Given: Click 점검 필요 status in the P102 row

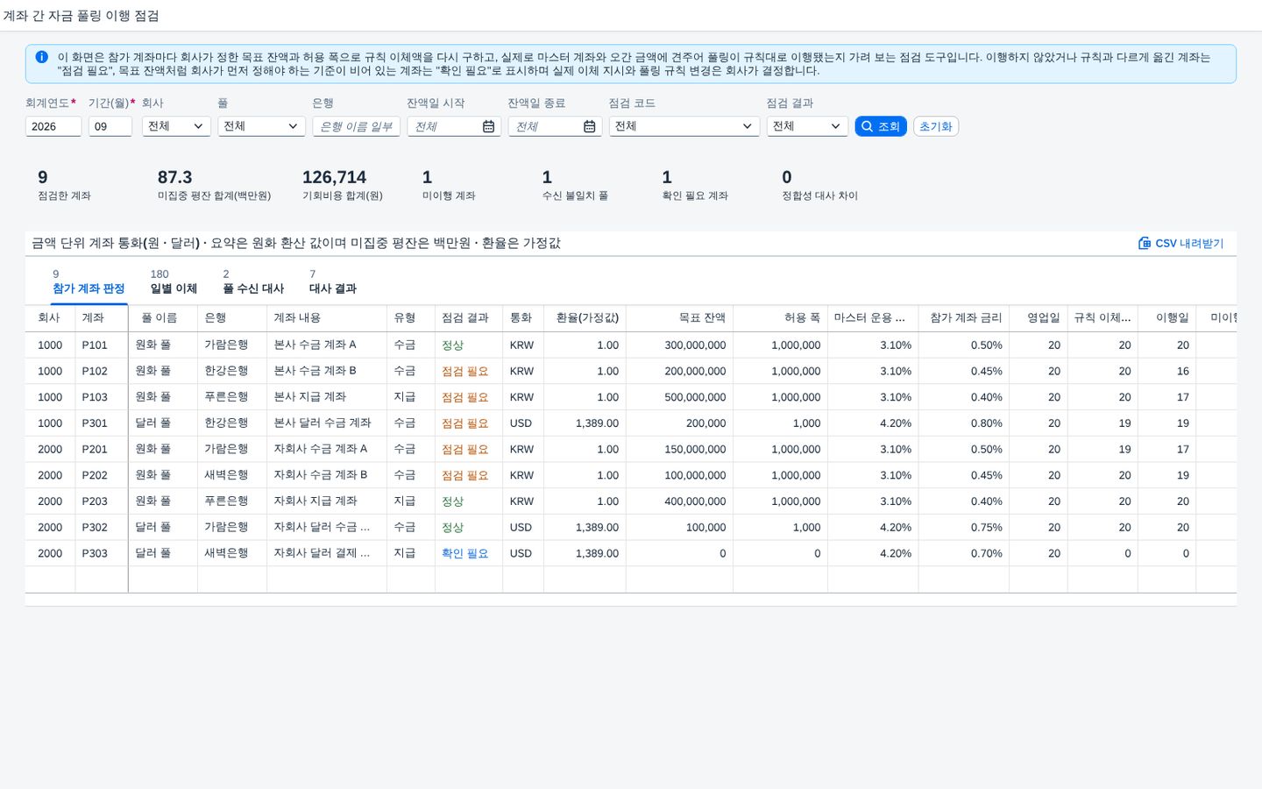Looking at the screenshot, I should [x=465, y=371].
